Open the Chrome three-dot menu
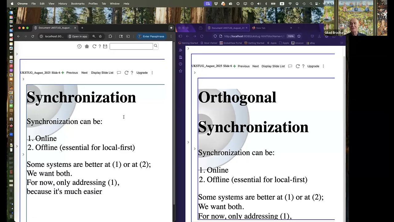The image size is (394, 222). pyautogui.click(x=171, y=36)
